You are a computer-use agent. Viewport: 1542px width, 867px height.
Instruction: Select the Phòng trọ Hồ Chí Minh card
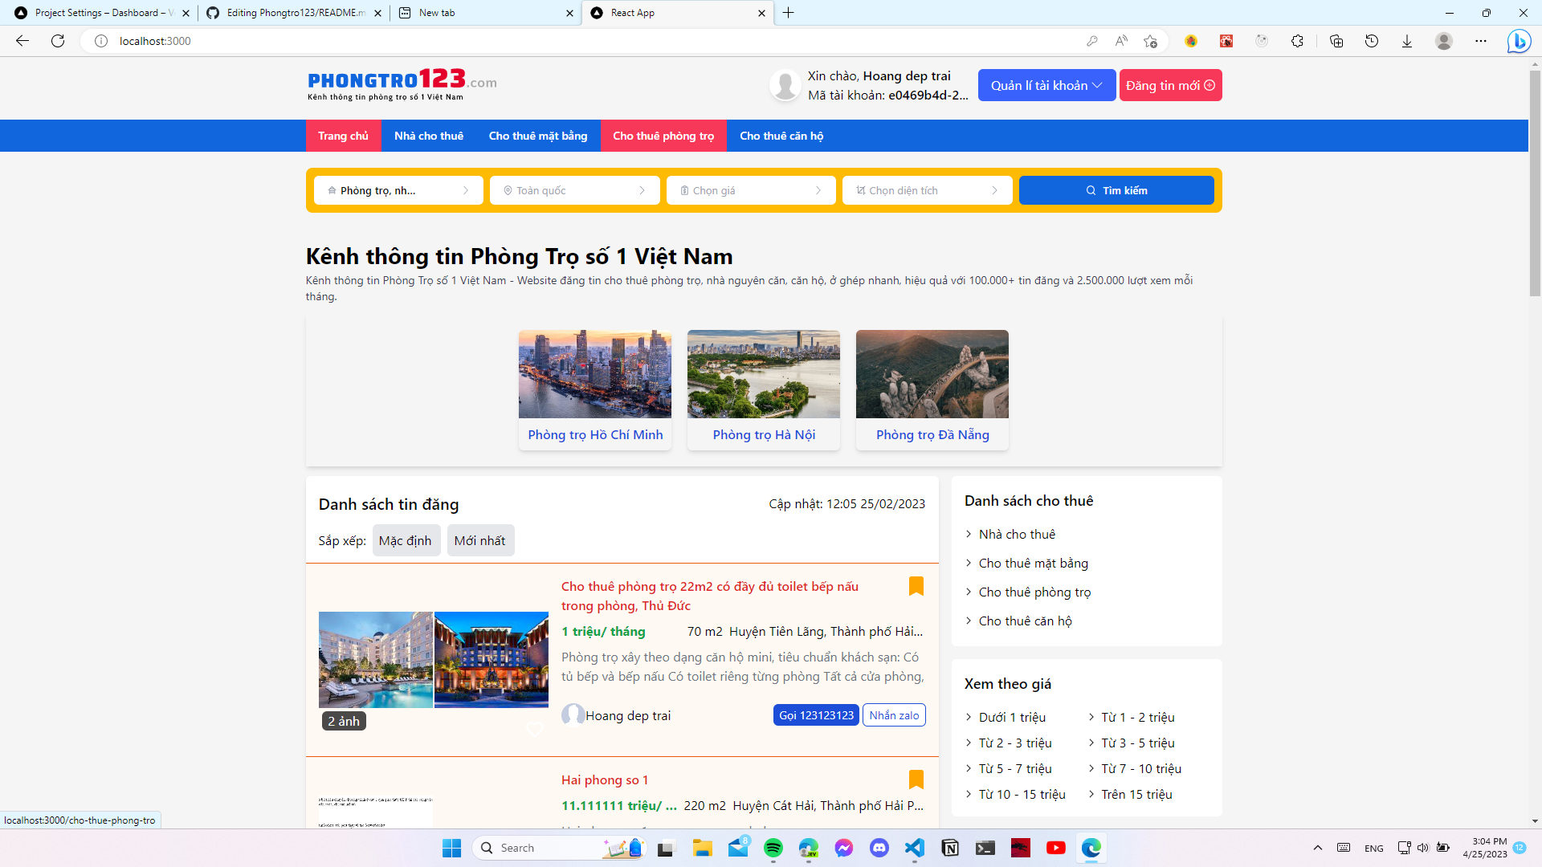(x=595, y=389)
